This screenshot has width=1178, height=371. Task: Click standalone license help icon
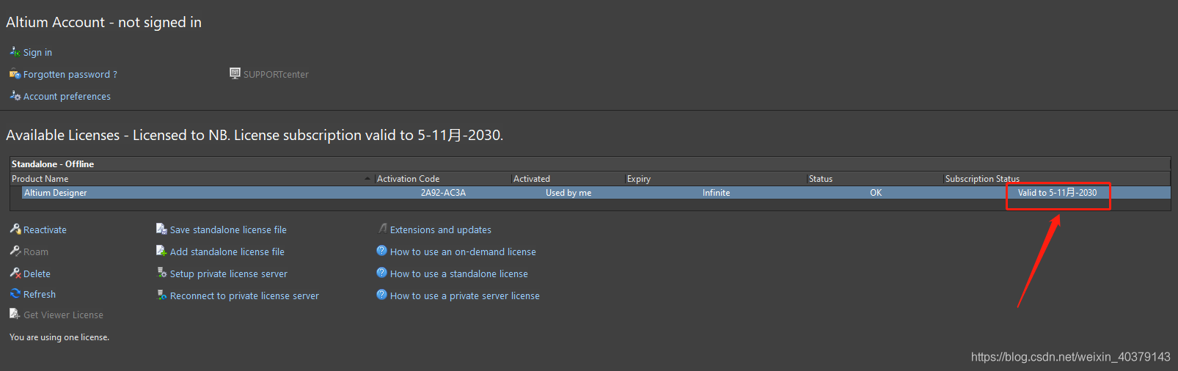click(x=381, y=273)
